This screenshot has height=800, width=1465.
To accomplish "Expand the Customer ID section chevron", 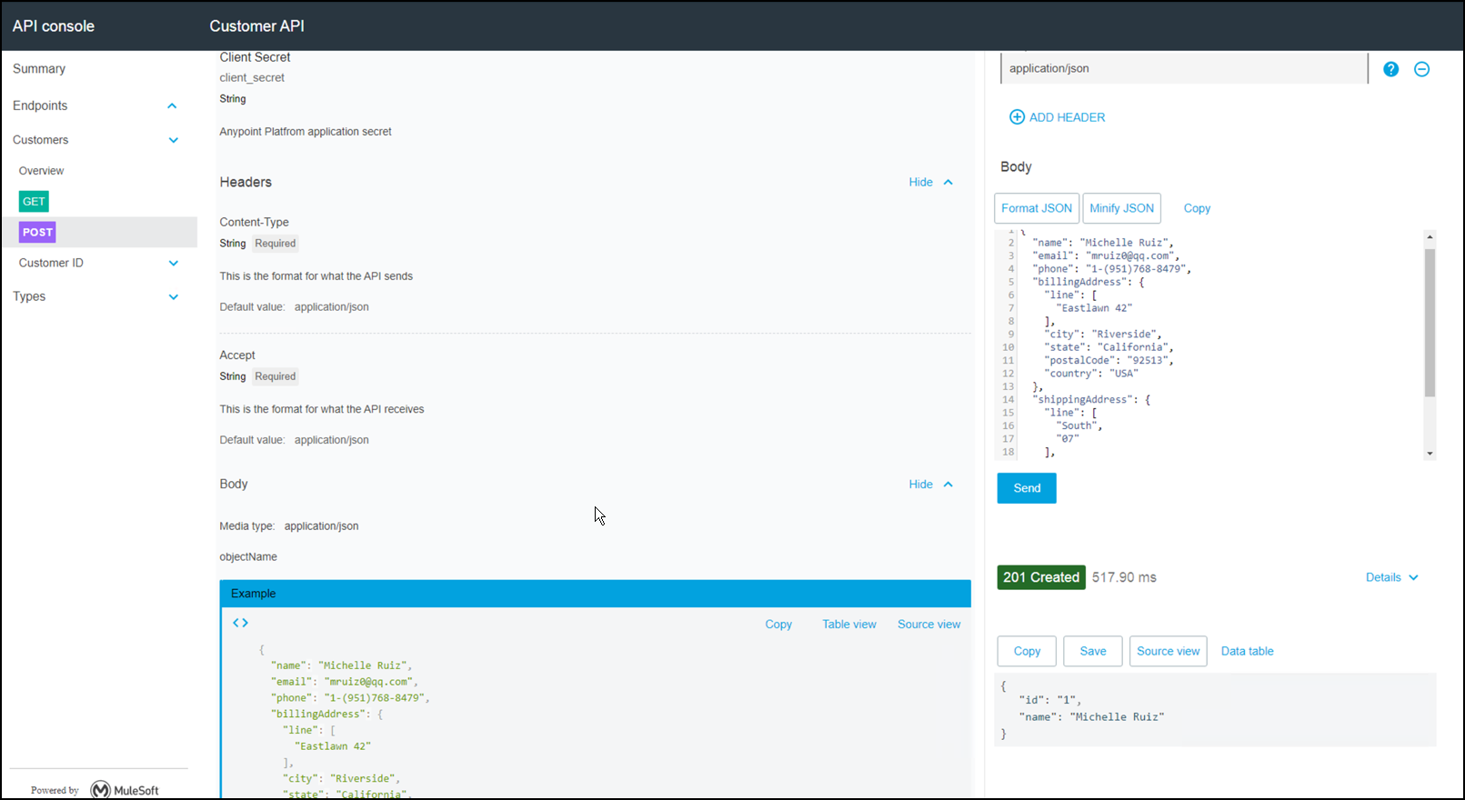I will click(x=174, y=264).
